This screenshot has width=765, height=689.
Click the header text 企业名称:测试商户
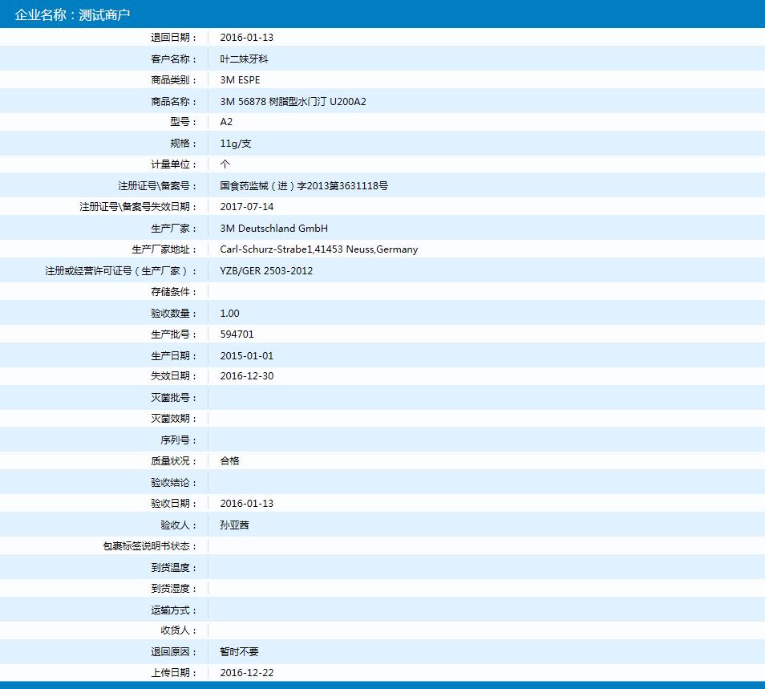click(x=72, y=14)
